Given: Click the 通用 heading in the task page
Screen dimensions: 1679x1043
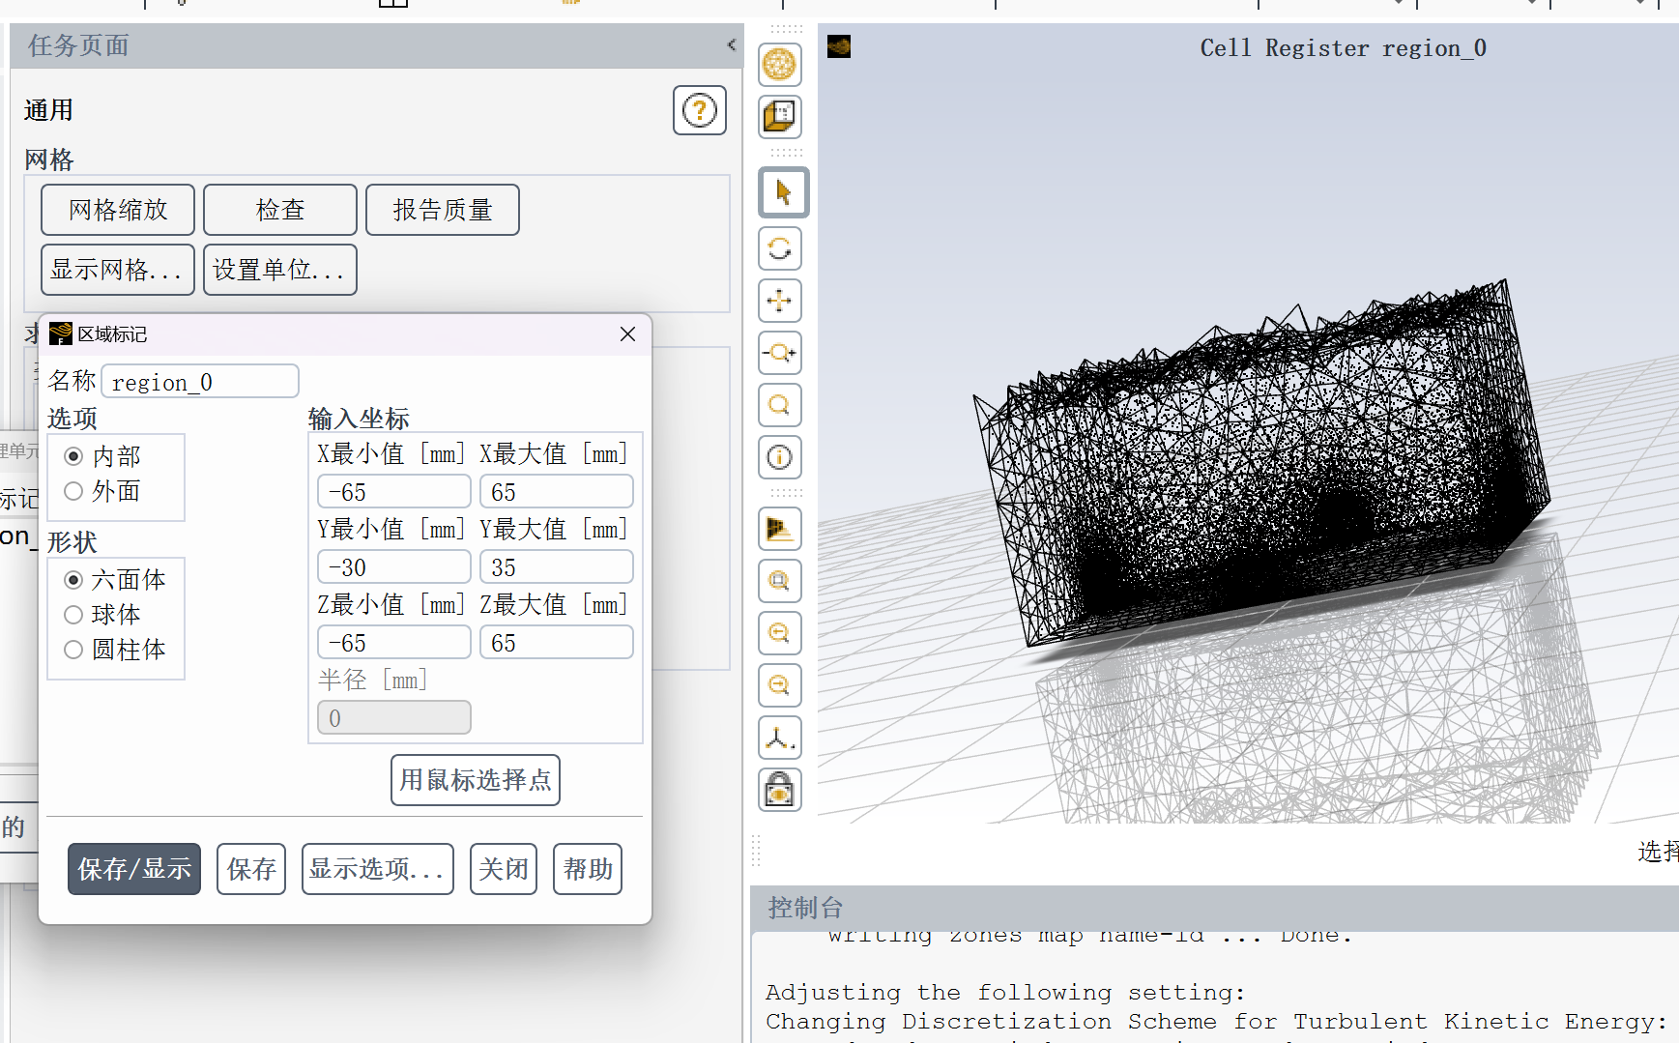Looking at the screenshot, I should click(48, 110).
